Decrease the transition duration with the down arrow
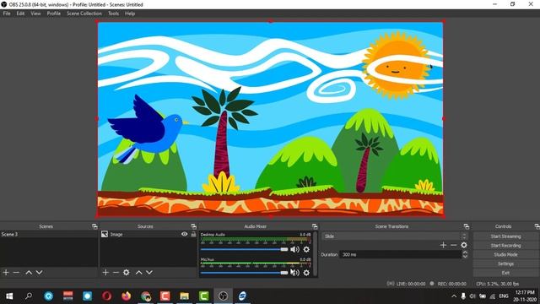This screenshot has height=304, width=540. [465, 257]
